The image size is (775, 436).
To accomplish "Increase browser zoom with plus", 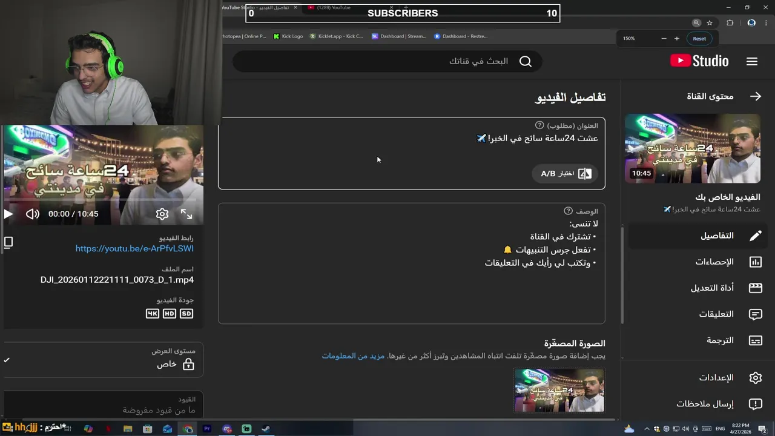I will pos(677,39).
